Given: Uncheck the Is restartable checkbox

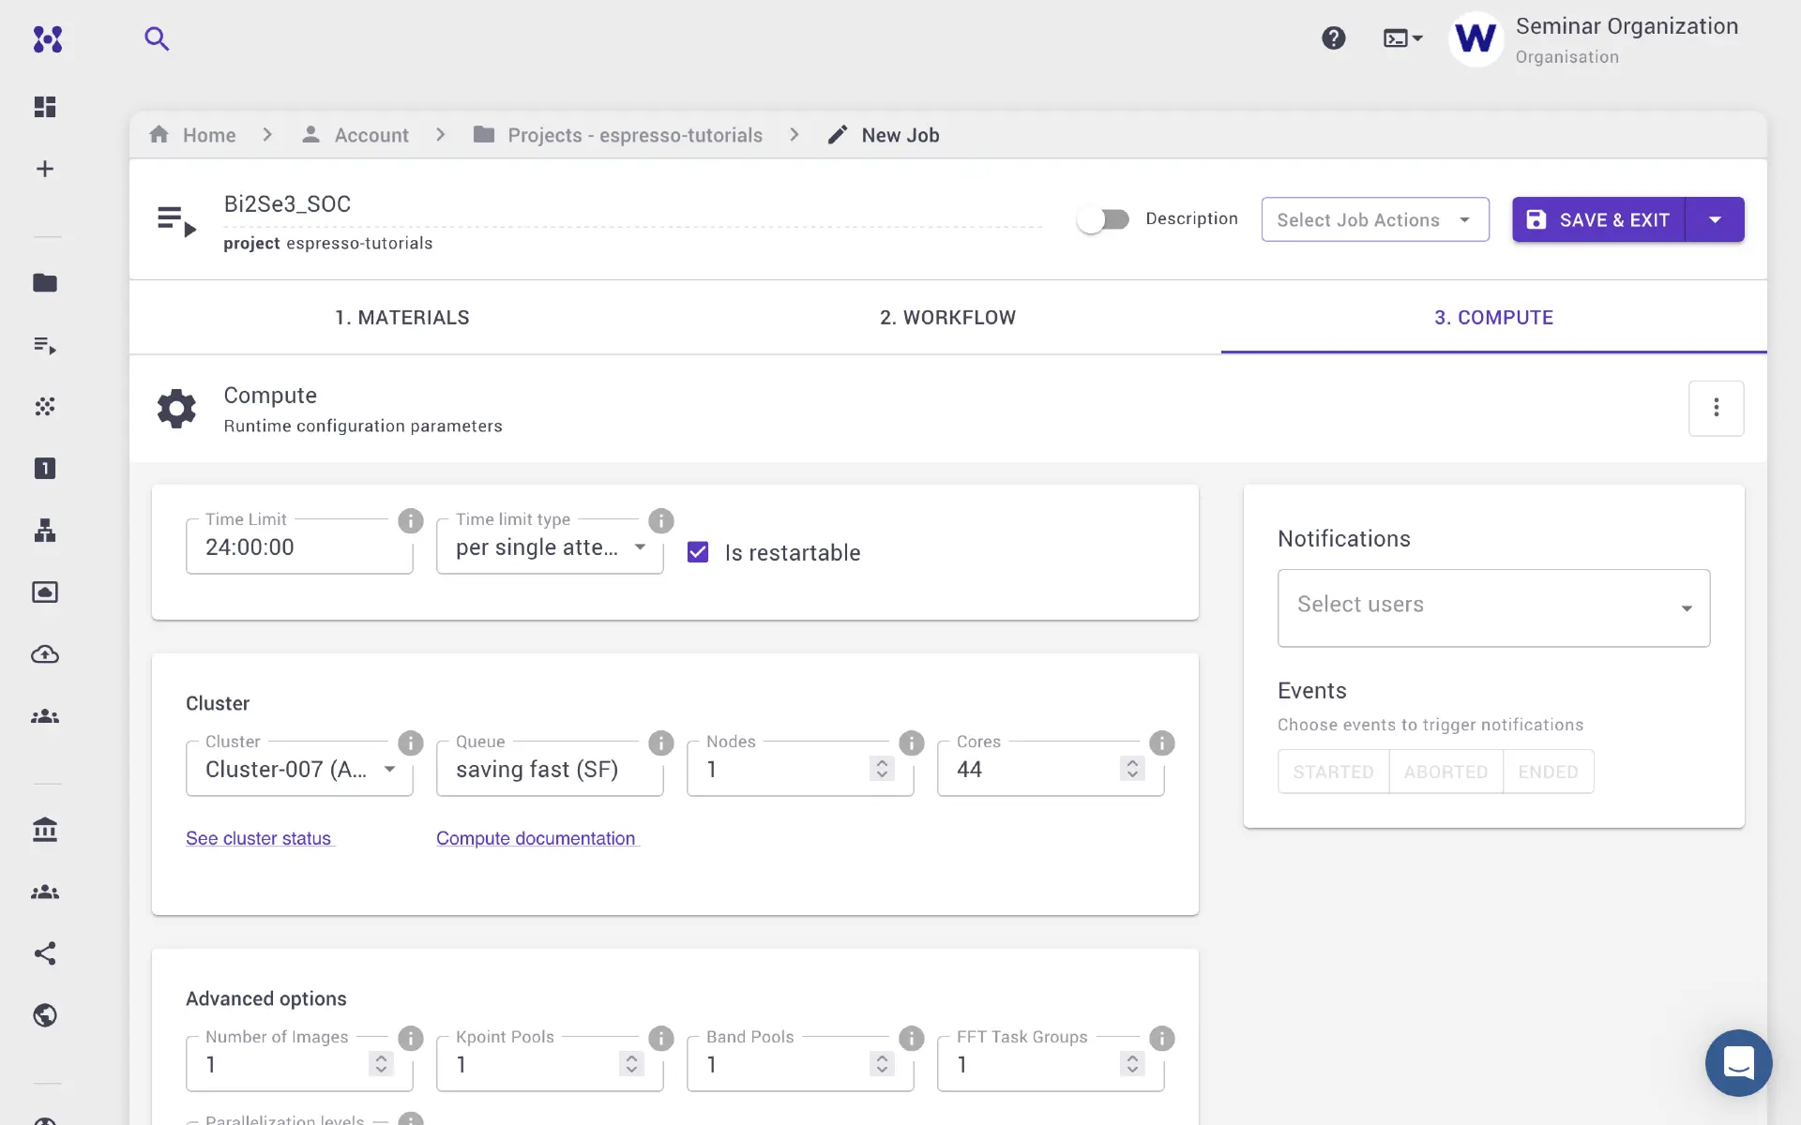Looking at the screenshot, I should 698,552.
